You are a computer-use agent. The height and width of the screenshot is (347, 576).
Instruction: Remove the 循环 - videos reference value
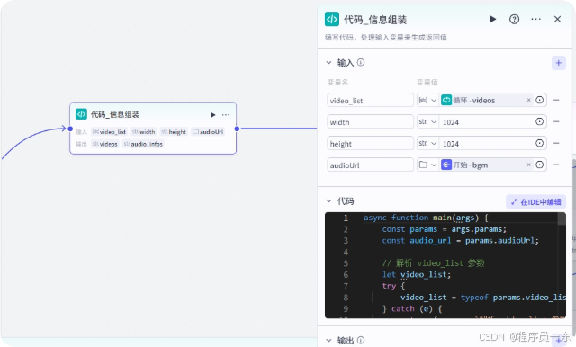[528, 100]
